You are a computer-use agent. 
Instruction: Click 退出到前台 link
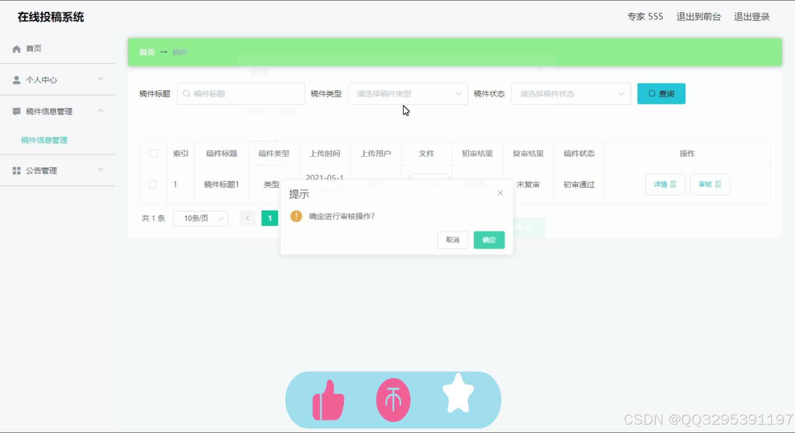pyautogui.click(x=698, y=17)
